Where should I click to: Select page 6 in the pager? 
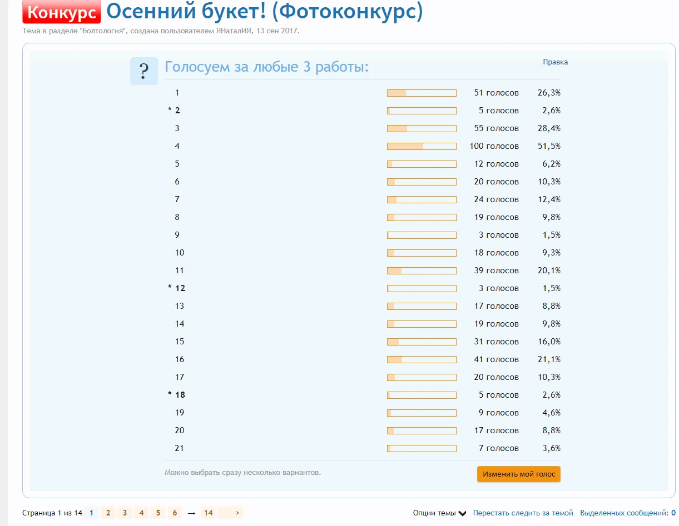click(175, 513)
